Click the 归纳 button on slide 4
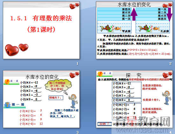The image size is (175, 134). click(104, 124)
